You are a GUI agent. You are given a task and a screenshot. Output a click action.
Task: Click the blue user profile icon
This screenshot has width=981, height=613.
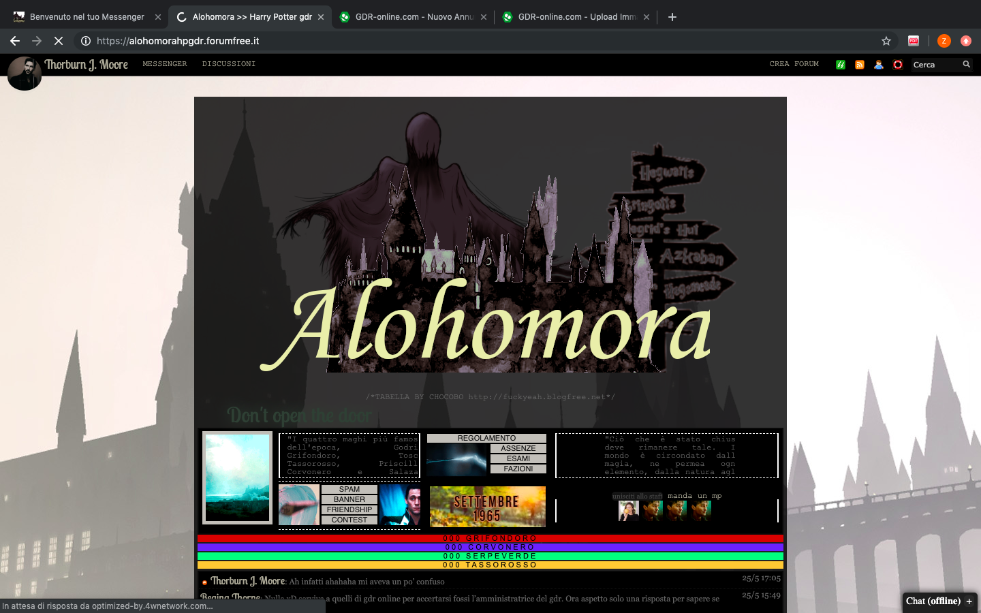[x=879, y=65]
